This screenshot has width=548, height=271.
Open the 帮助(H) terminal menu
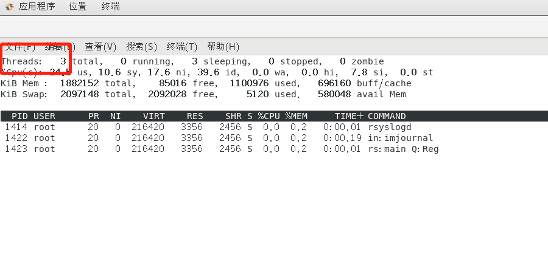click(223, 46)
